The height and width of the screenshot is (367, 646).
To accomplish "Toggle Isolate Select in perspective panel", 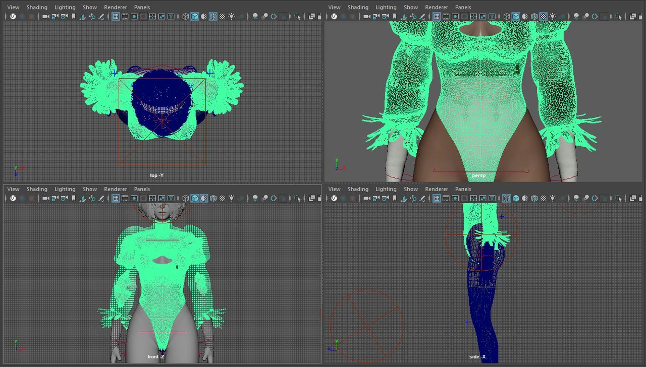I will pyautogui.click(x=618, y=16).
